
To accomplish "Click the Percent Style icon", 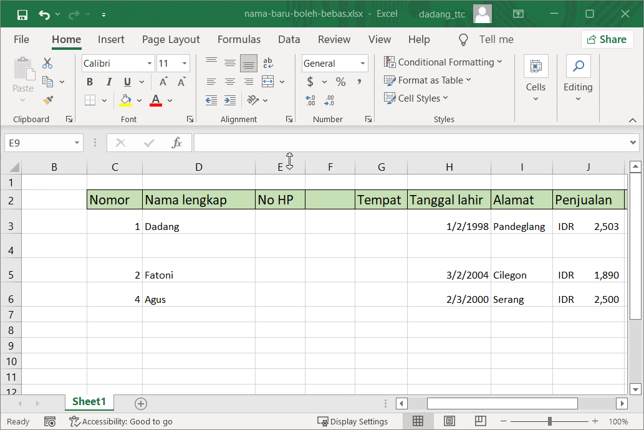I will (x=340, y=81).
